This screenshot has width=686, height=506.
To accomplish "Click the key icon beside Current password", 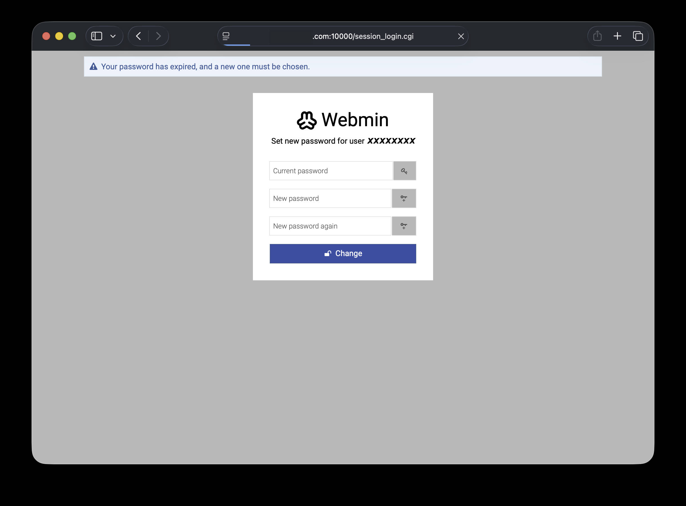I will tap(404, 171).
